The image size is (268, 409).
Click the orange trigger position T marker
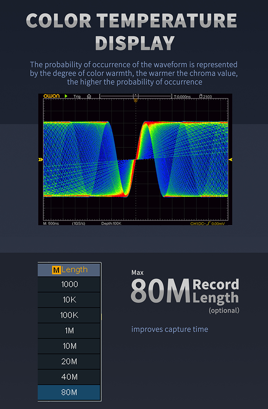click(136, 101)
